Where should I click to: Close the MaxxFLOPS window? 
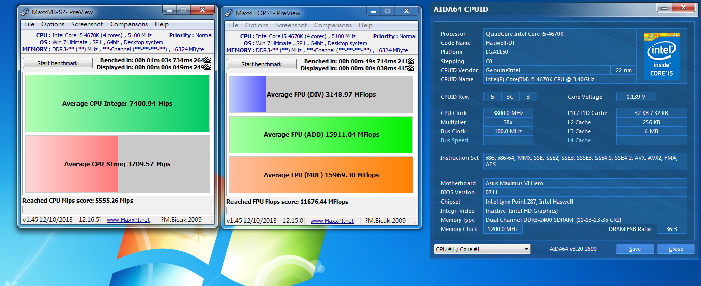point(406,11)
